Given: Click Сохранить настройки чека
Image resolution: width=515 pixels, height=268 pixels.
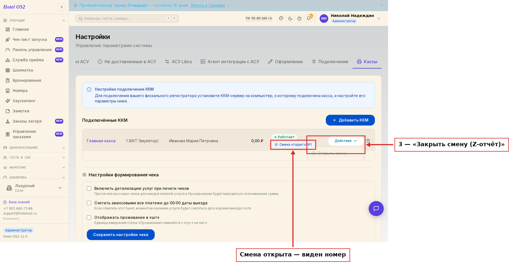Looking at the screenshot, I should (x=121, y=235).
